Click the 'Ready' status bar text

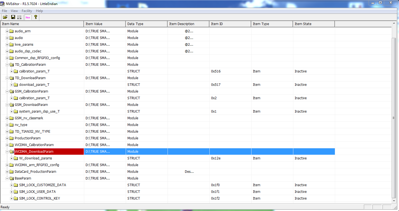5,207
